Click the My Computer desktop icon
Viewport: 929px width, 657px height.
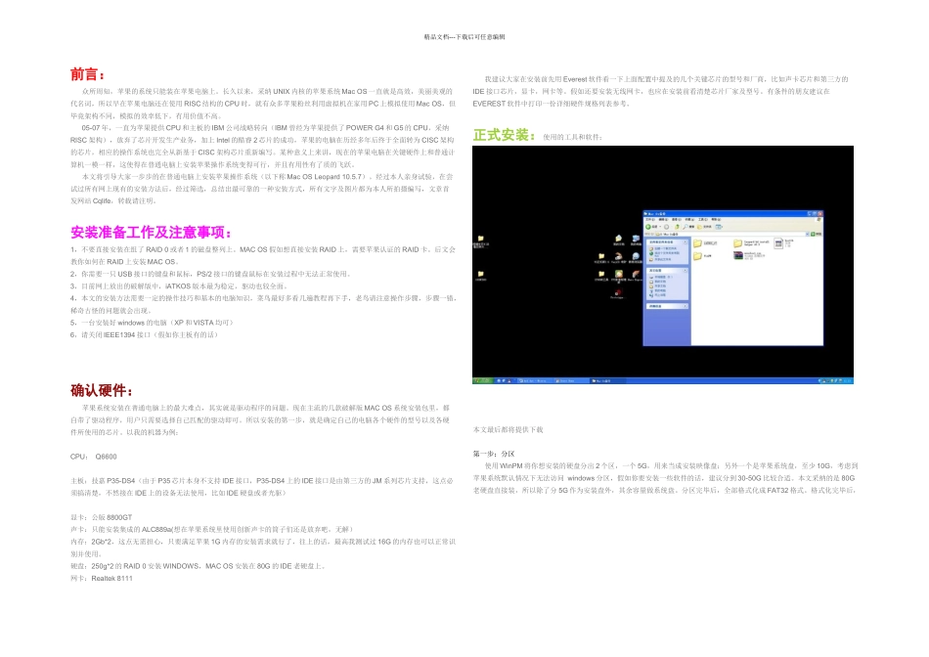pos(636,241)
